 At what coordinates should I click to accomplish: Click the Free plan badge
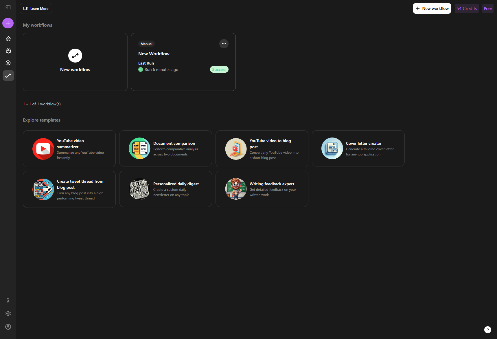[x=487, y=9]
